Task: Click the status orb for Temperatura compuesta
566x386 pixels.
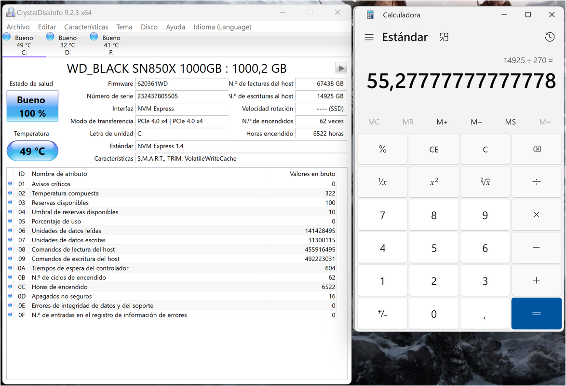Action: click(x=10, y=193)
